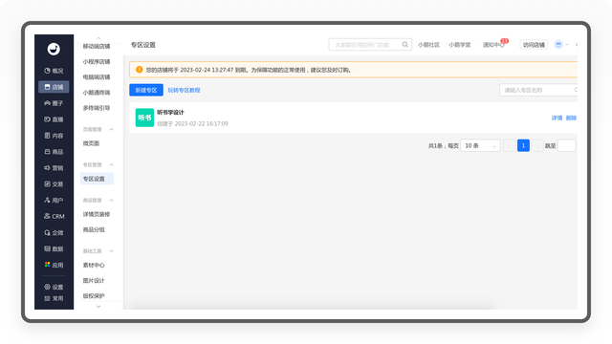Open the 应用 apps colorful icon
612x344 pixels.
click(47, 265)
